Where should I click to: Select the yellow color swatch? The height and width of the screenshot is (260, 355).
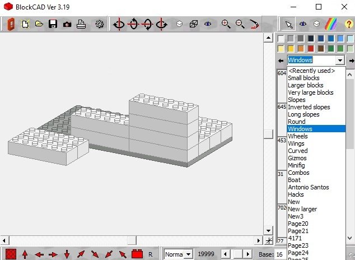click(x=291, y=48)
